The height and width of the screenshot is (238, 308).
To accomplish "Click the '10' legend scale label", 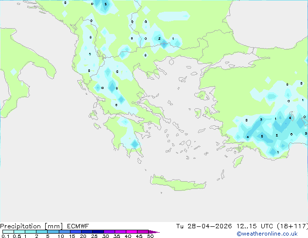I will point(61,236).
